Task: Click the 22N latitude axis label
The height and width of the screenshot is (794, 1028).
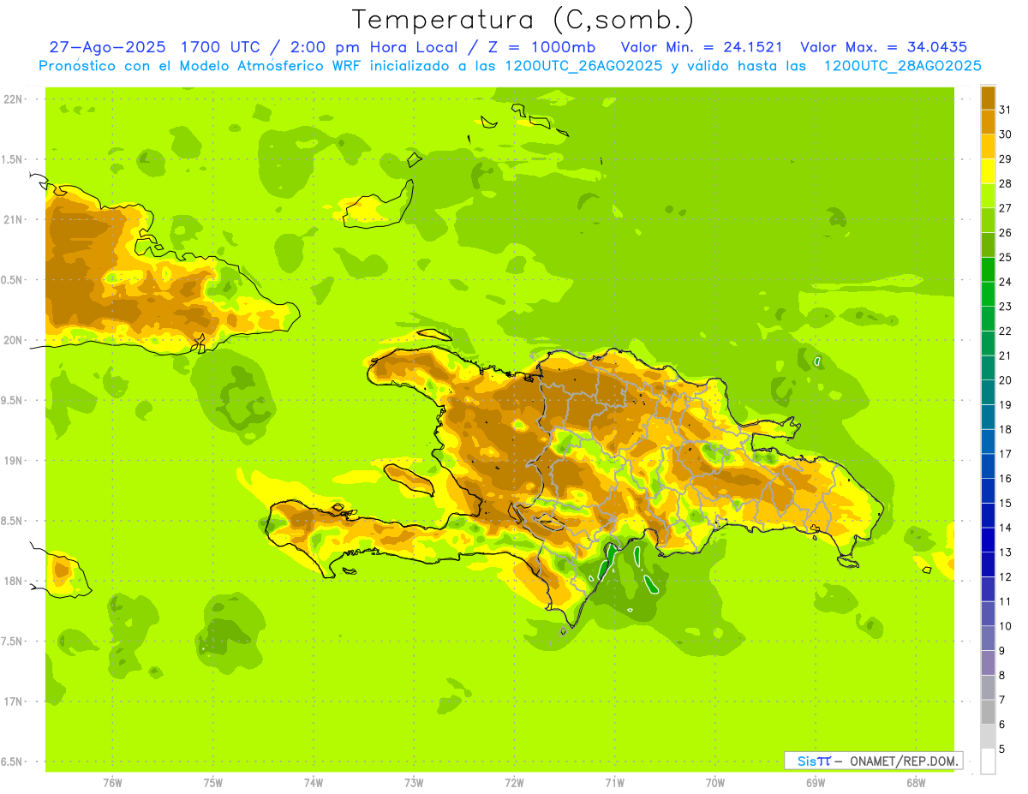Action: [x=14, y=99]
